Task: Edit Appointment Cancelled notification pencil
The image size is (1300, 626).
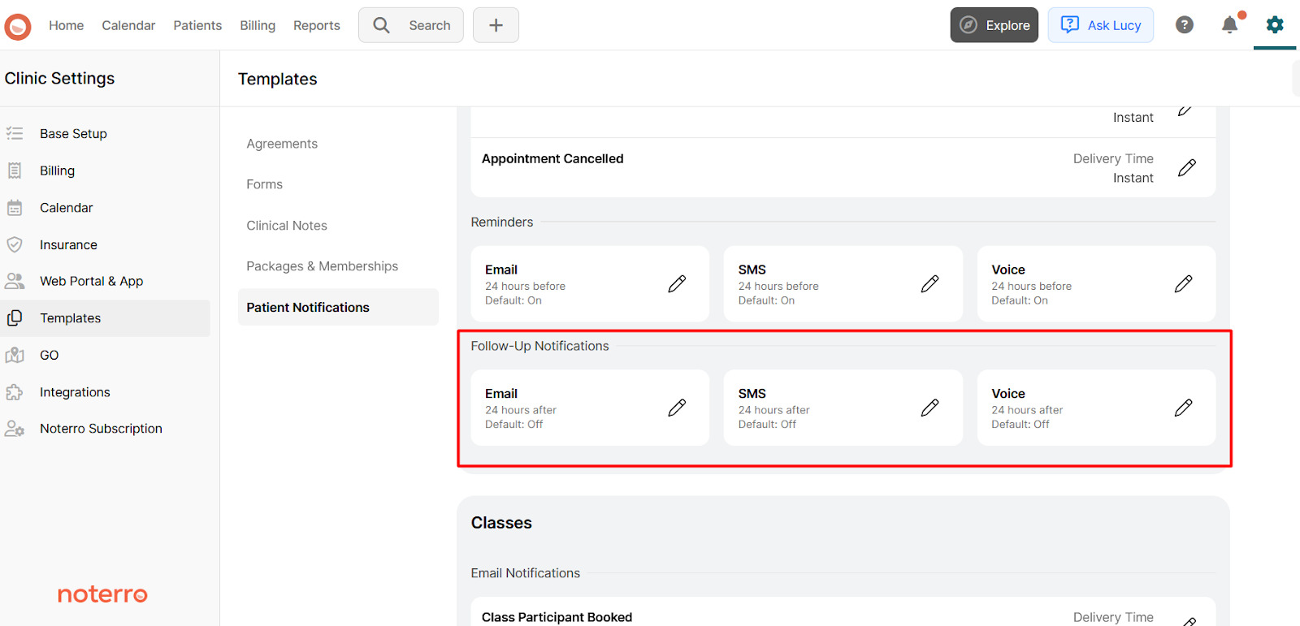Action: pyautogui.click(x=1187, y=167)
